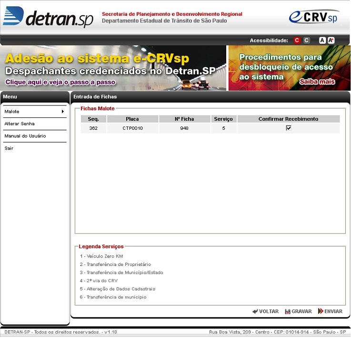Screen dimensions: 351x338
Task: Click Departamento Estadual de Trânsito text
Action: [164, 21]
